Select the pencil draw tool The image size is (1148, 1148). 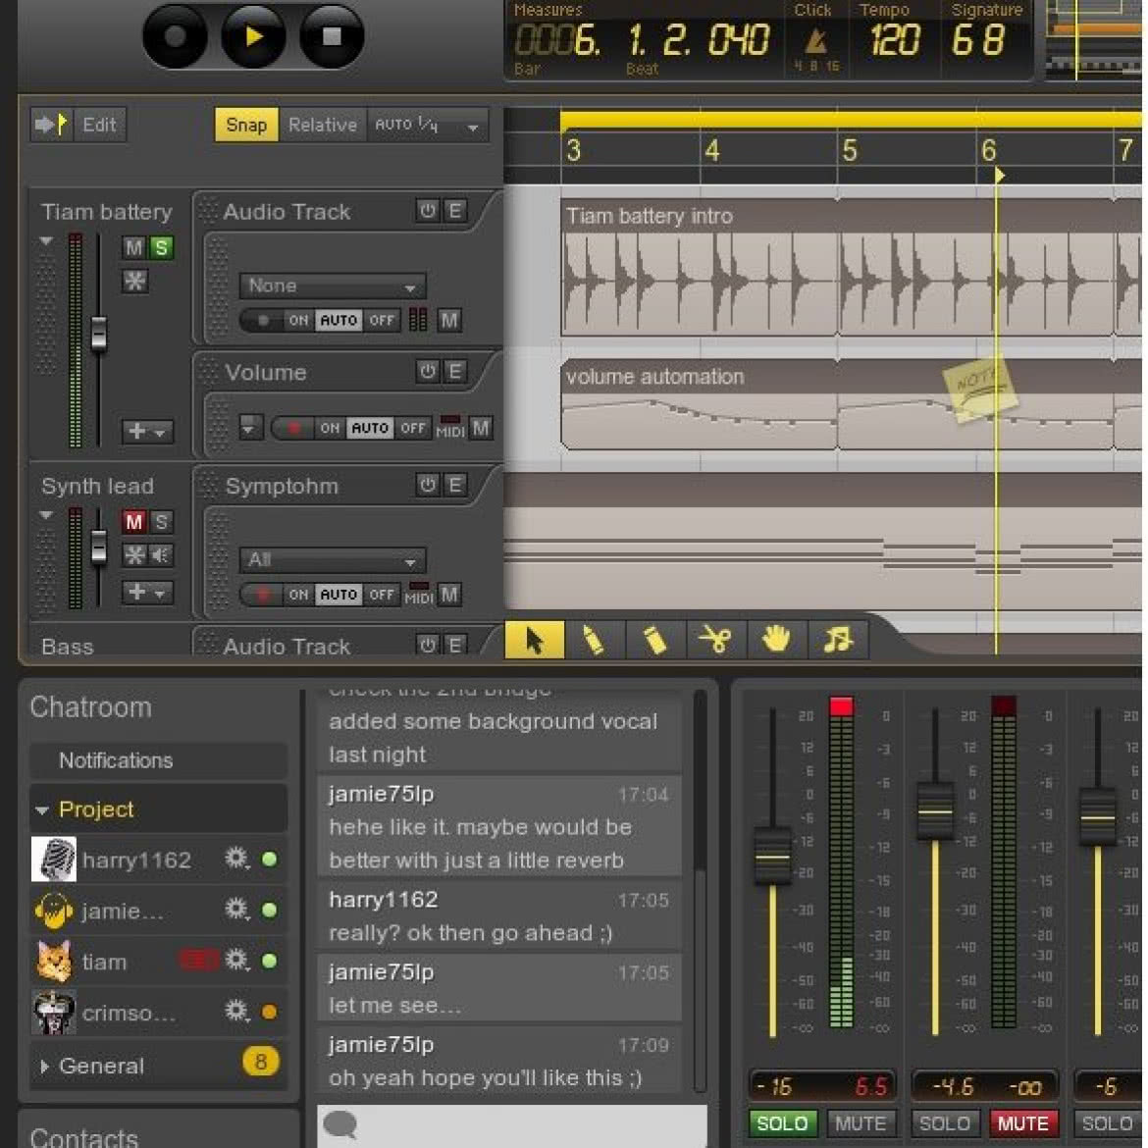click(594, 641)
